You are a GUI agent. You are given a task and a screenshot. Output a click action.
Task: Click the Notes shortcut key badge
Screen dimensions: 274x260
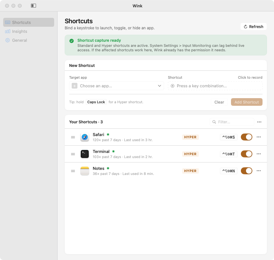228,171
